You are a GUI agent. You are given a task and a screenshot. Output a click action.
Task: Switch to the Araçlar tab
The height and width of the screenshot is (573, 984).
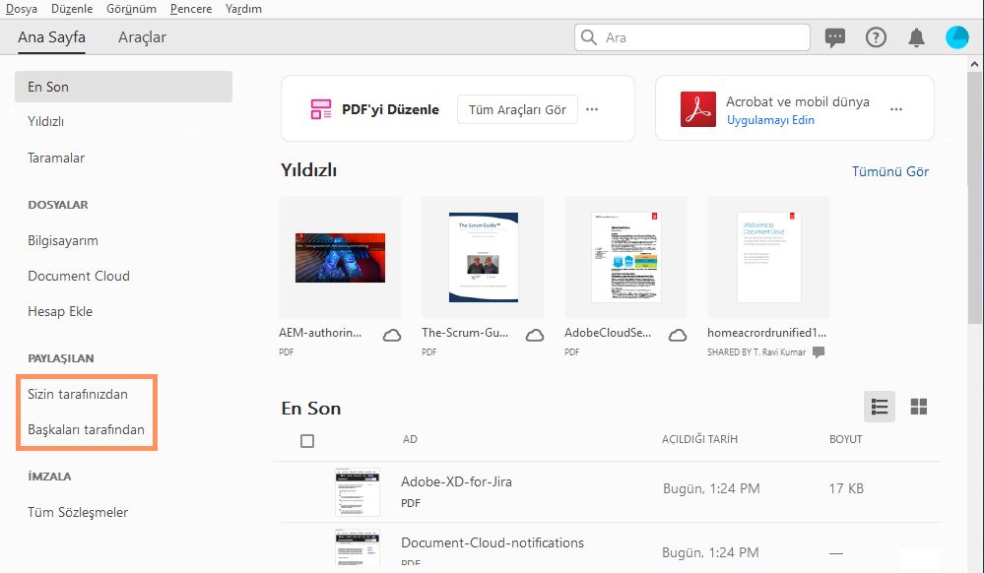click(x=143, y=37)
